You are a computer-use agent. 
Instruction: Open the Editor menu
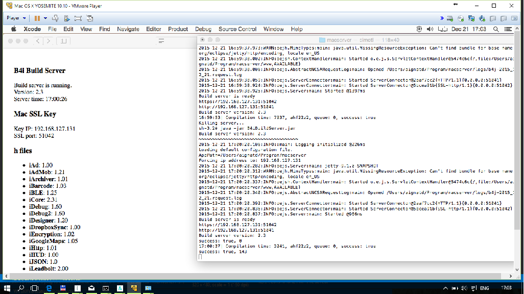click(x=154, y=29)
